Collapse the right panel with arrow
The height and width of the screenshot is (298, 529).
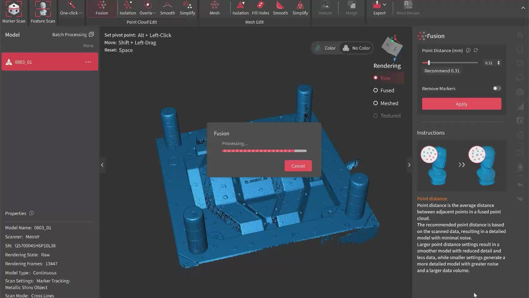tap(409, 165)
